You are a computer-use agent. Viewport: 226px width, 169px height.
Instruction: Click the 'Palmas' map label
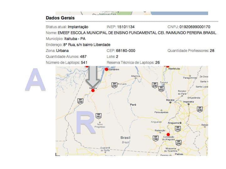point(179,154)
